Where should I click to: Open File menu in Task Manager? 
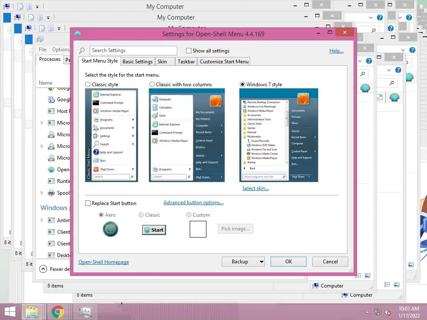tap(43, 50)
